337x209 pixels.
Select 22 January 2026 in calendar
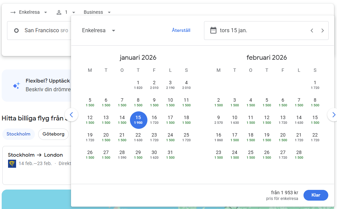point(138,137)
